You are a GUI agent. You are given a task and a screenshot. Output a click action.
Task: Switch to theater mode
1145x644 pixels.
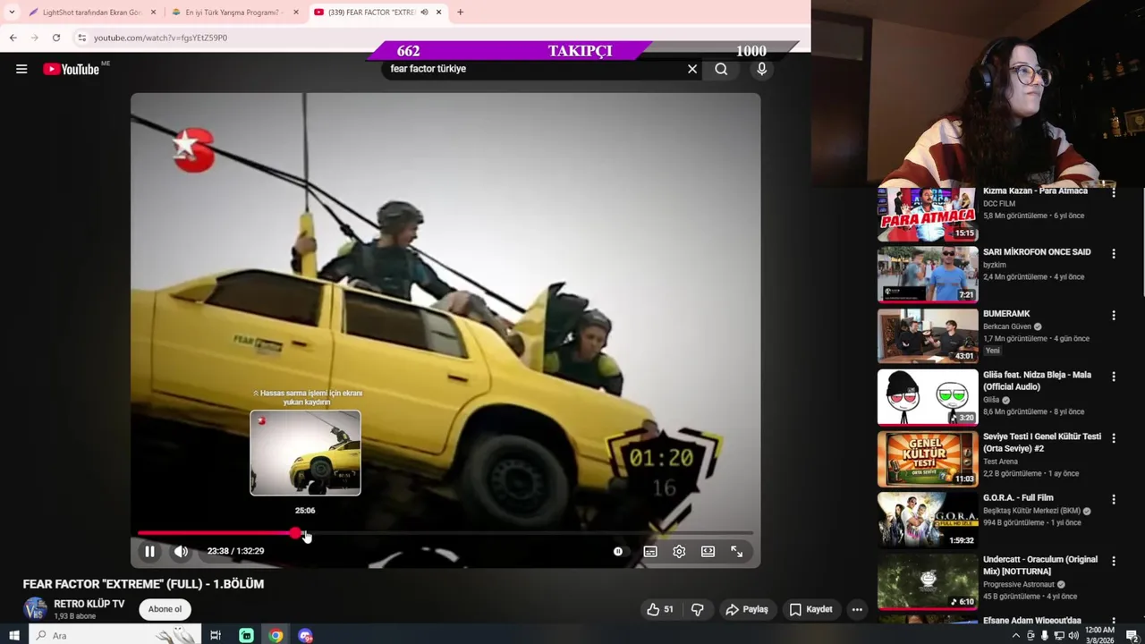(x=708, y=552)
